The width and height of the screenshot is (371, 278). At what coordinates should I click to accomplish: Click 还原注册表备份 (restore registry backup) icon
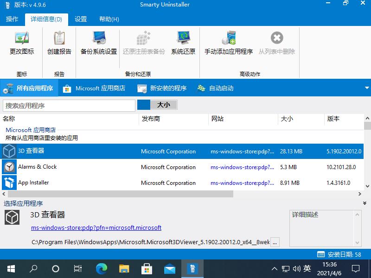pos(144,38)
